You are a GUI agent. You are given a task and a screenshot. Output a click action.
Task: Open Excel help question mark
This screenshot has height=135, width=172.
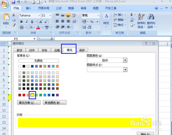click(156, 8)
